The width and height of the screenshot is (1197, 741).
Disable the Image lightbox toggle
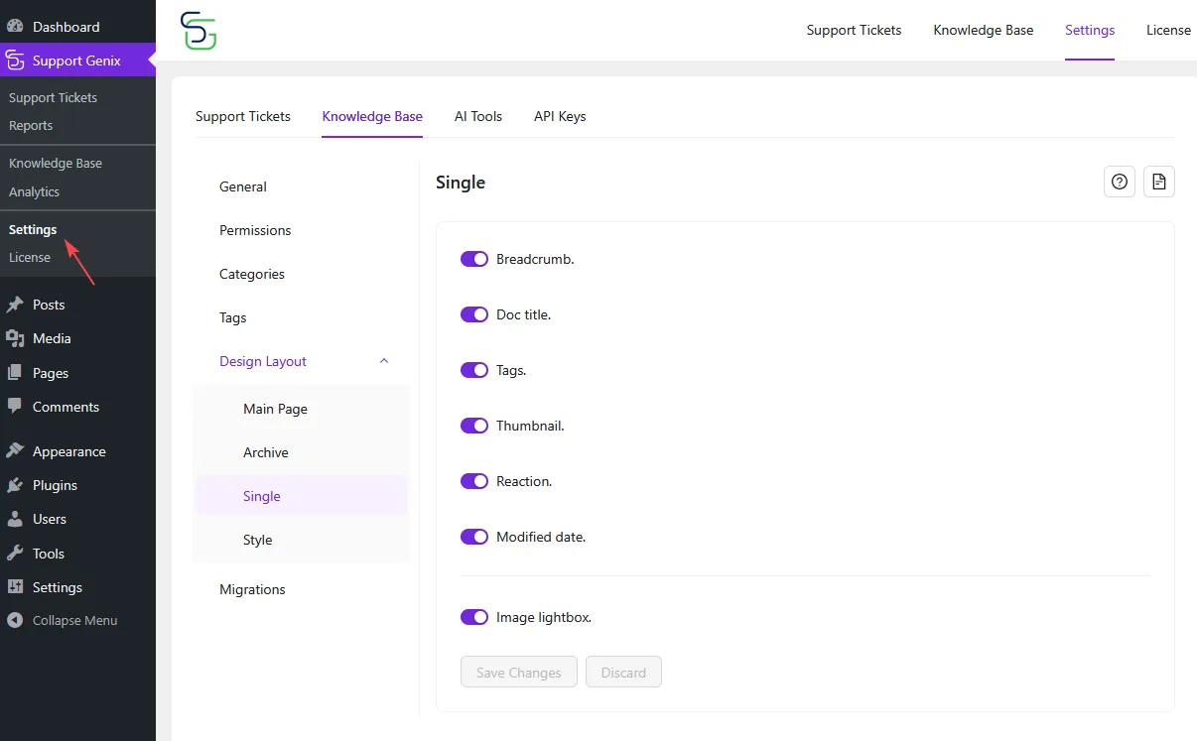474,616
